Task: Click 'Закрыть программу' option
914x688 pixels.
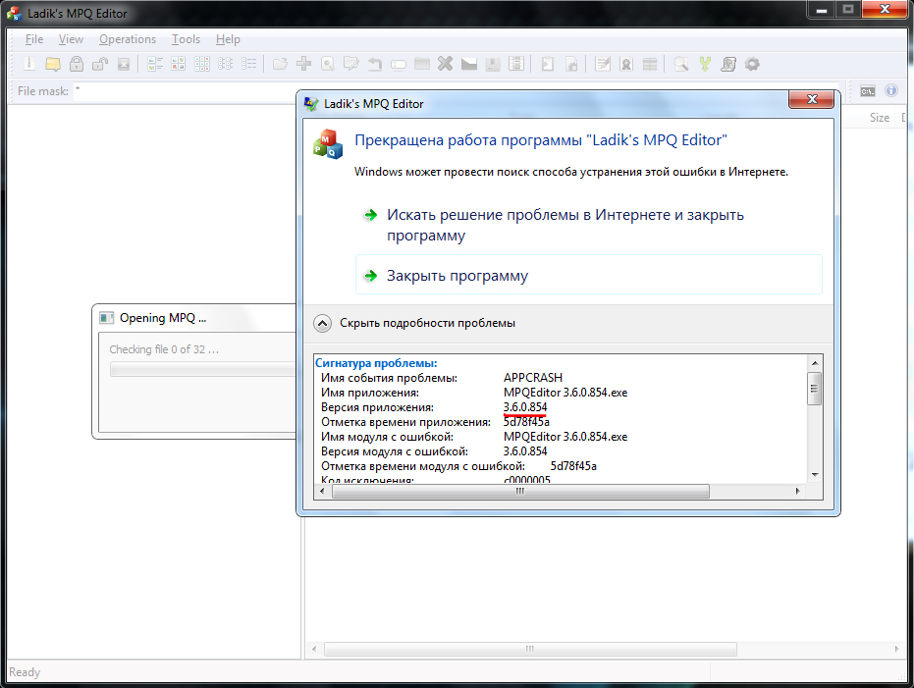Action: click(x=589, y=275)
